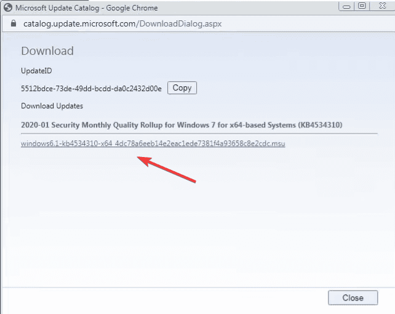
Task: Close the Chrome window via X icon
Action: coord(382,6)
